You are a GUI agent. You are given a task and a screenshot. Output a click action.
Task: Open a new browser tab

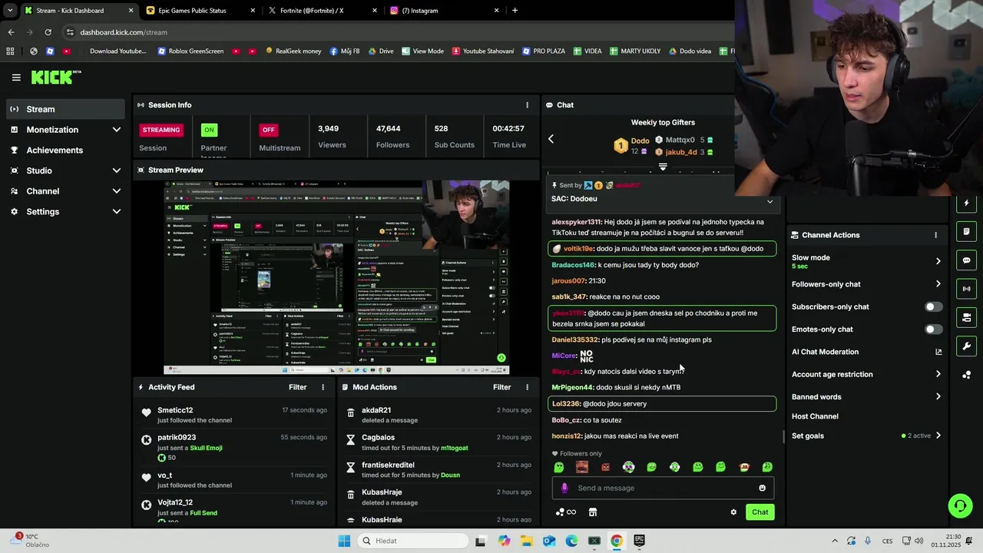(x=515, y=11)
